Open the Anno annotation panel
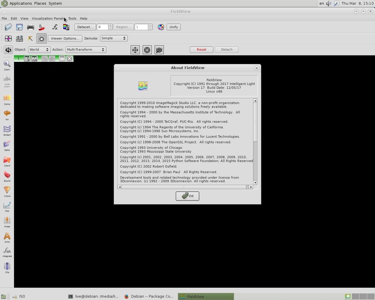Viewport: 375px width, 300px height. 7,238
